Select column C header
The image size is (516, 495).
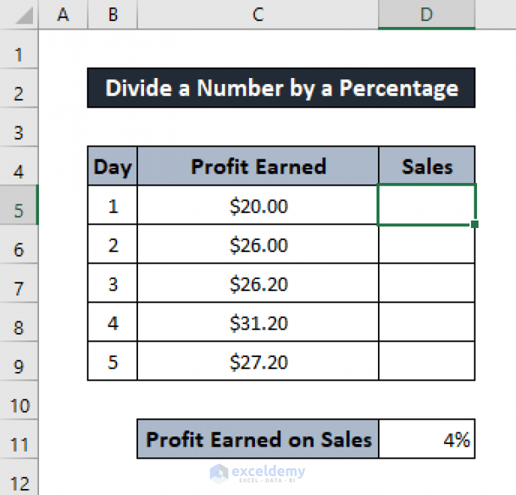[x=258, y=15]
